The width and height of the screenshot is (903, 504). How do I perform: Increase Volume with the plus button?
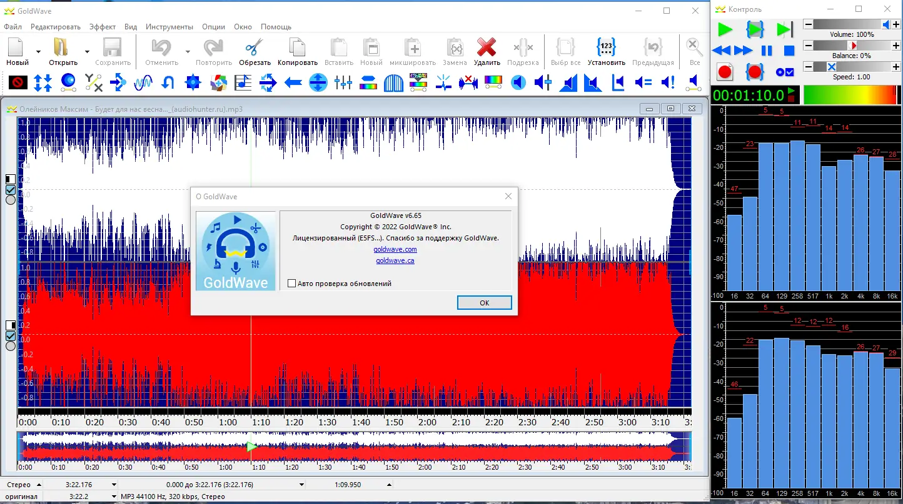897,24
